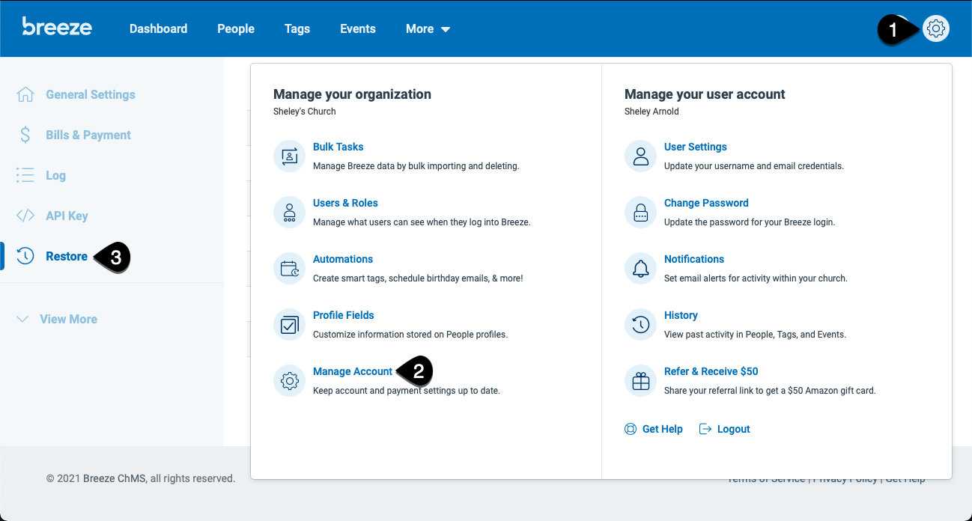This screenshot has width=972, height=521.
Task: Click the Logout text link
Action: [734, 429]
